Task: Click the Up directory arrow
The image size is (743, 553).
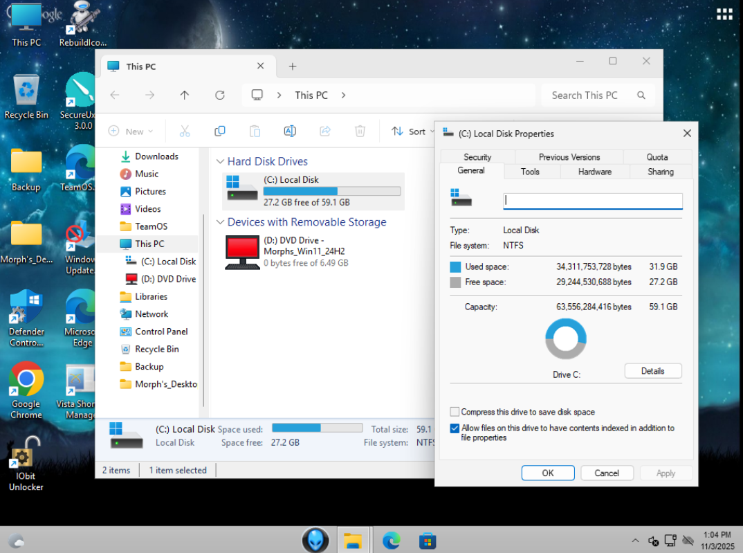Action: click(185, 96)
